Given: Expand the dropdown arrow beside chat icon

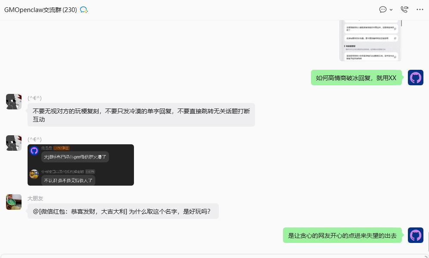Looking at the screenshot, I should point(391,10).
